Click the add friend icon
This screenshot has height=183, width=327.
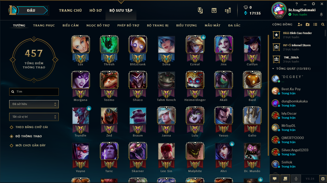click(300, 25)
